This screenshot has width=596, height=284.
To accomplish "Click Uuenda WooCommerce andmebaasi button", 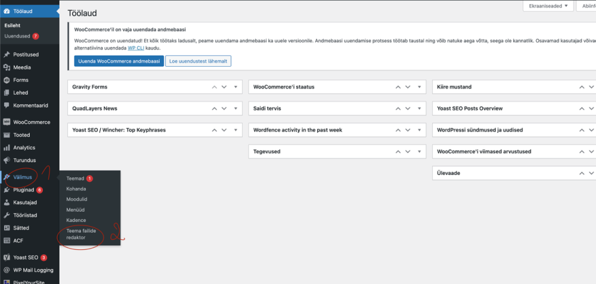I will click(118, 61).
